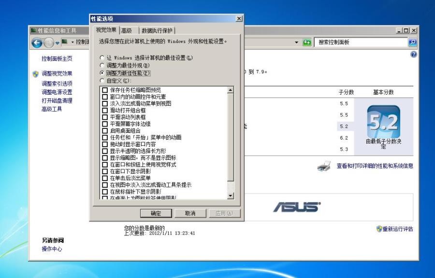Click the 取消 button
The image size is (435, 278).
[190, 213]
